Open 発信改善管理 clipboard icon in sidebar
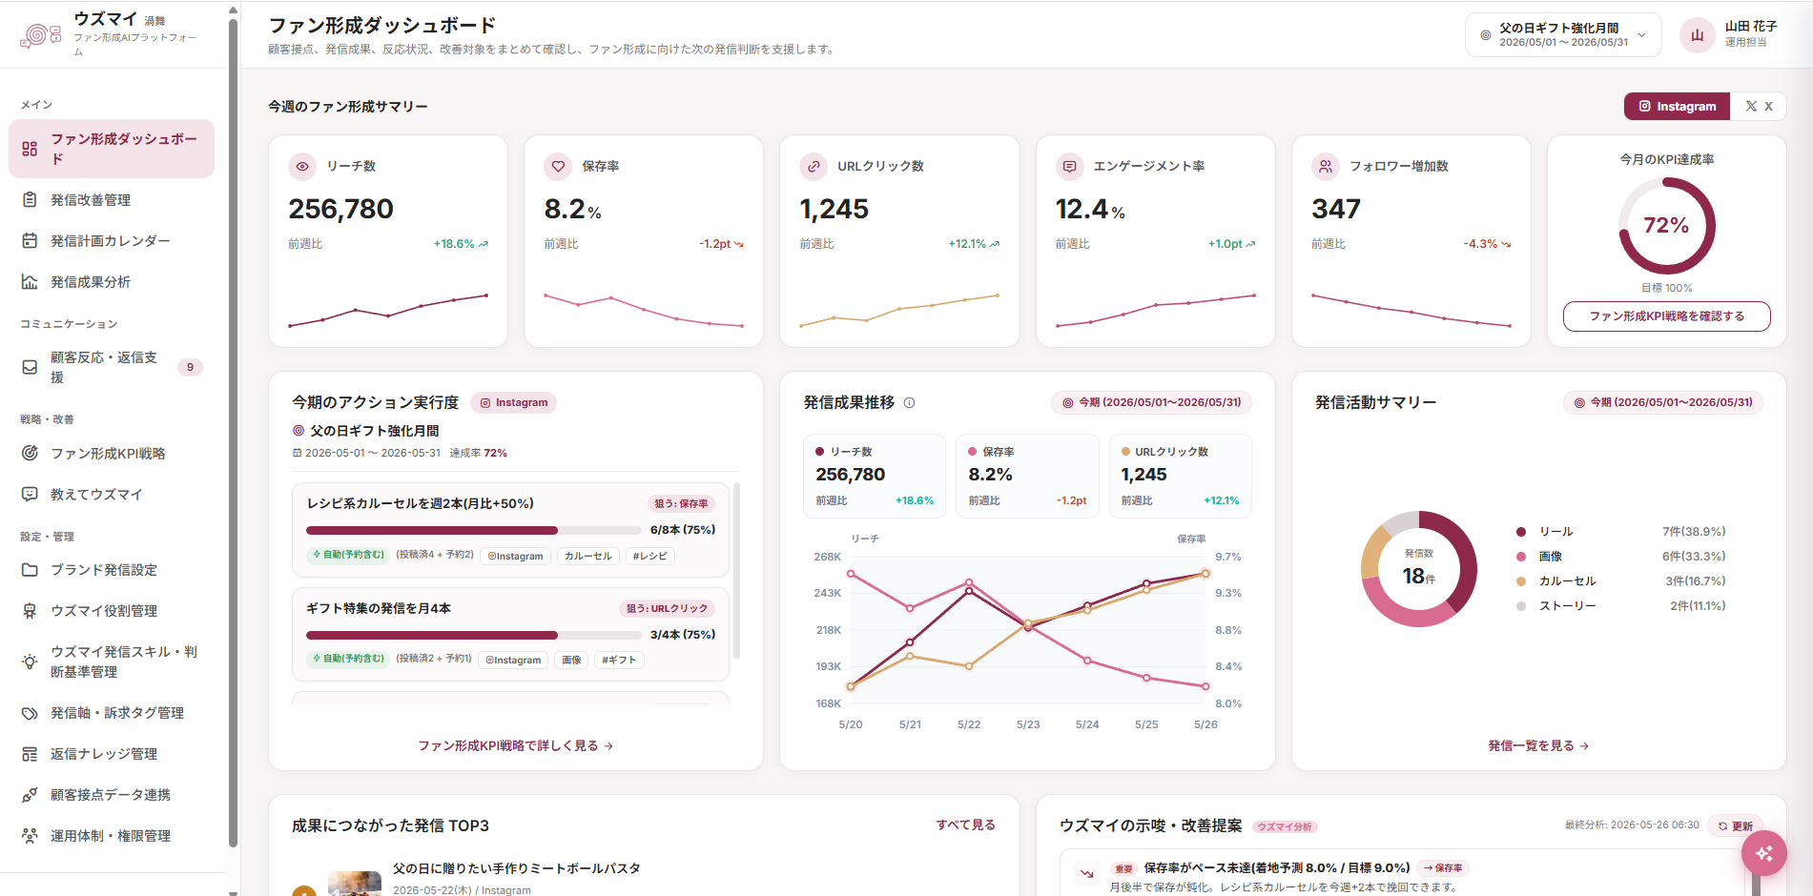 30,200
